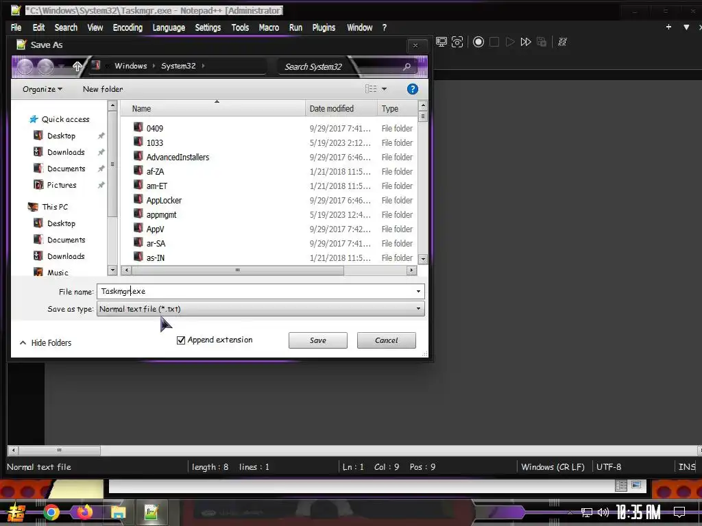The image size is (702, 526).
Task: Click the view layout icon in dialog
Action: [x=371, y=88]
